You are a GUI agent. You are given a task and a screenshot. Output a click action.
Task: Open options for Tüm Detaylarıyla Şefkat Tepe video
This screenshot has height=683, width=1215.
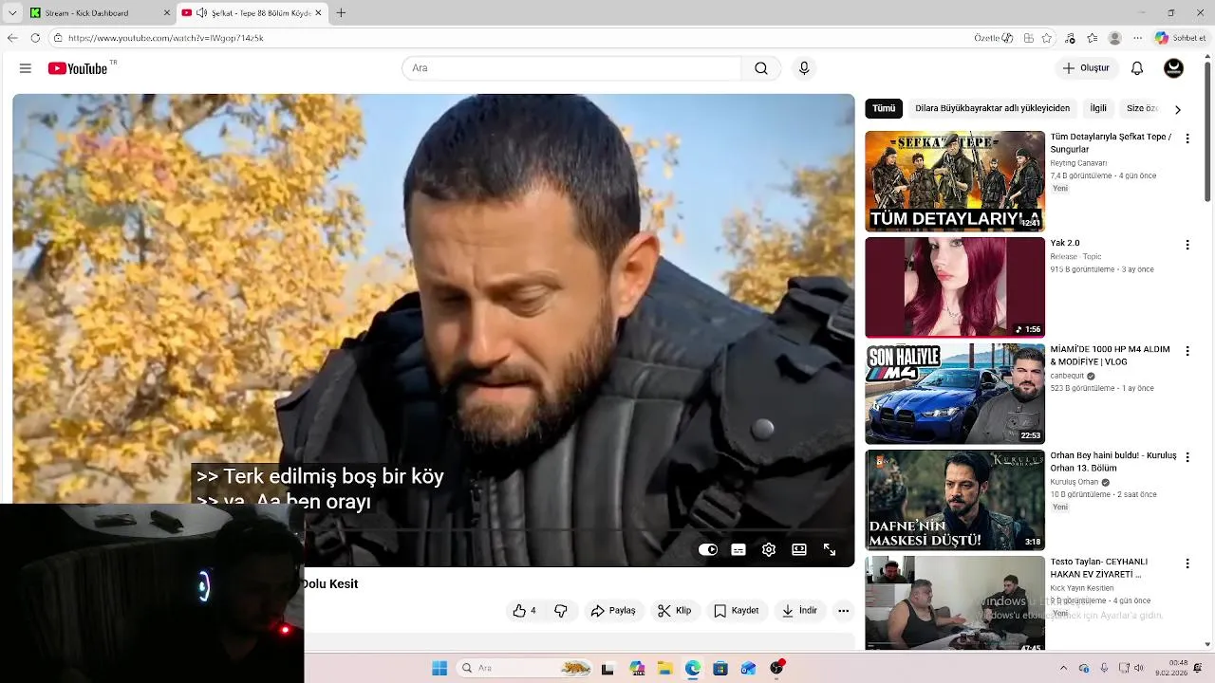click(x=1187, y=138)
